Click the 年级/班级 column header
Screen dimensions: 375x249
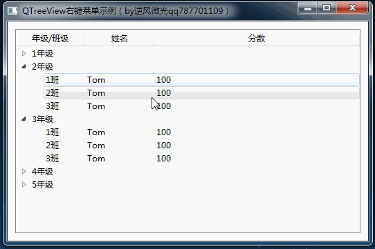pyautogui.click(x=51, y=38)
